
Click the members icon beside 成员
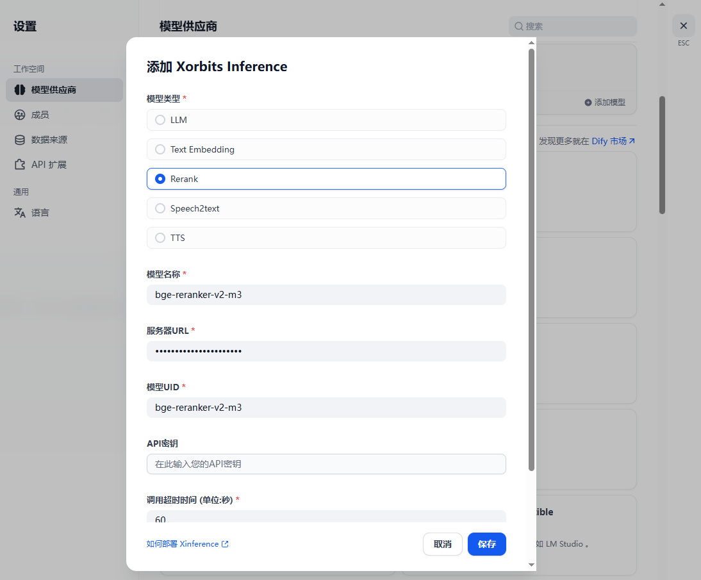(x=20, y=115)
